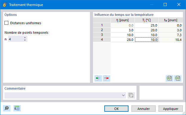Click the Appliquer button
Viewport: 186px width, 115px height.
click(x=170, y=109)
